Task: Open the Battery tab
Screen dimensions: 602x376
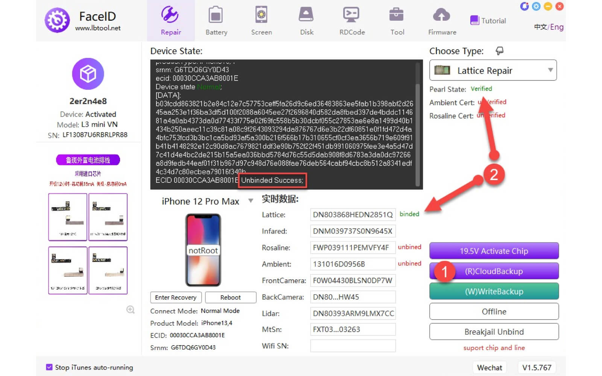Action: tap(216, 21)
